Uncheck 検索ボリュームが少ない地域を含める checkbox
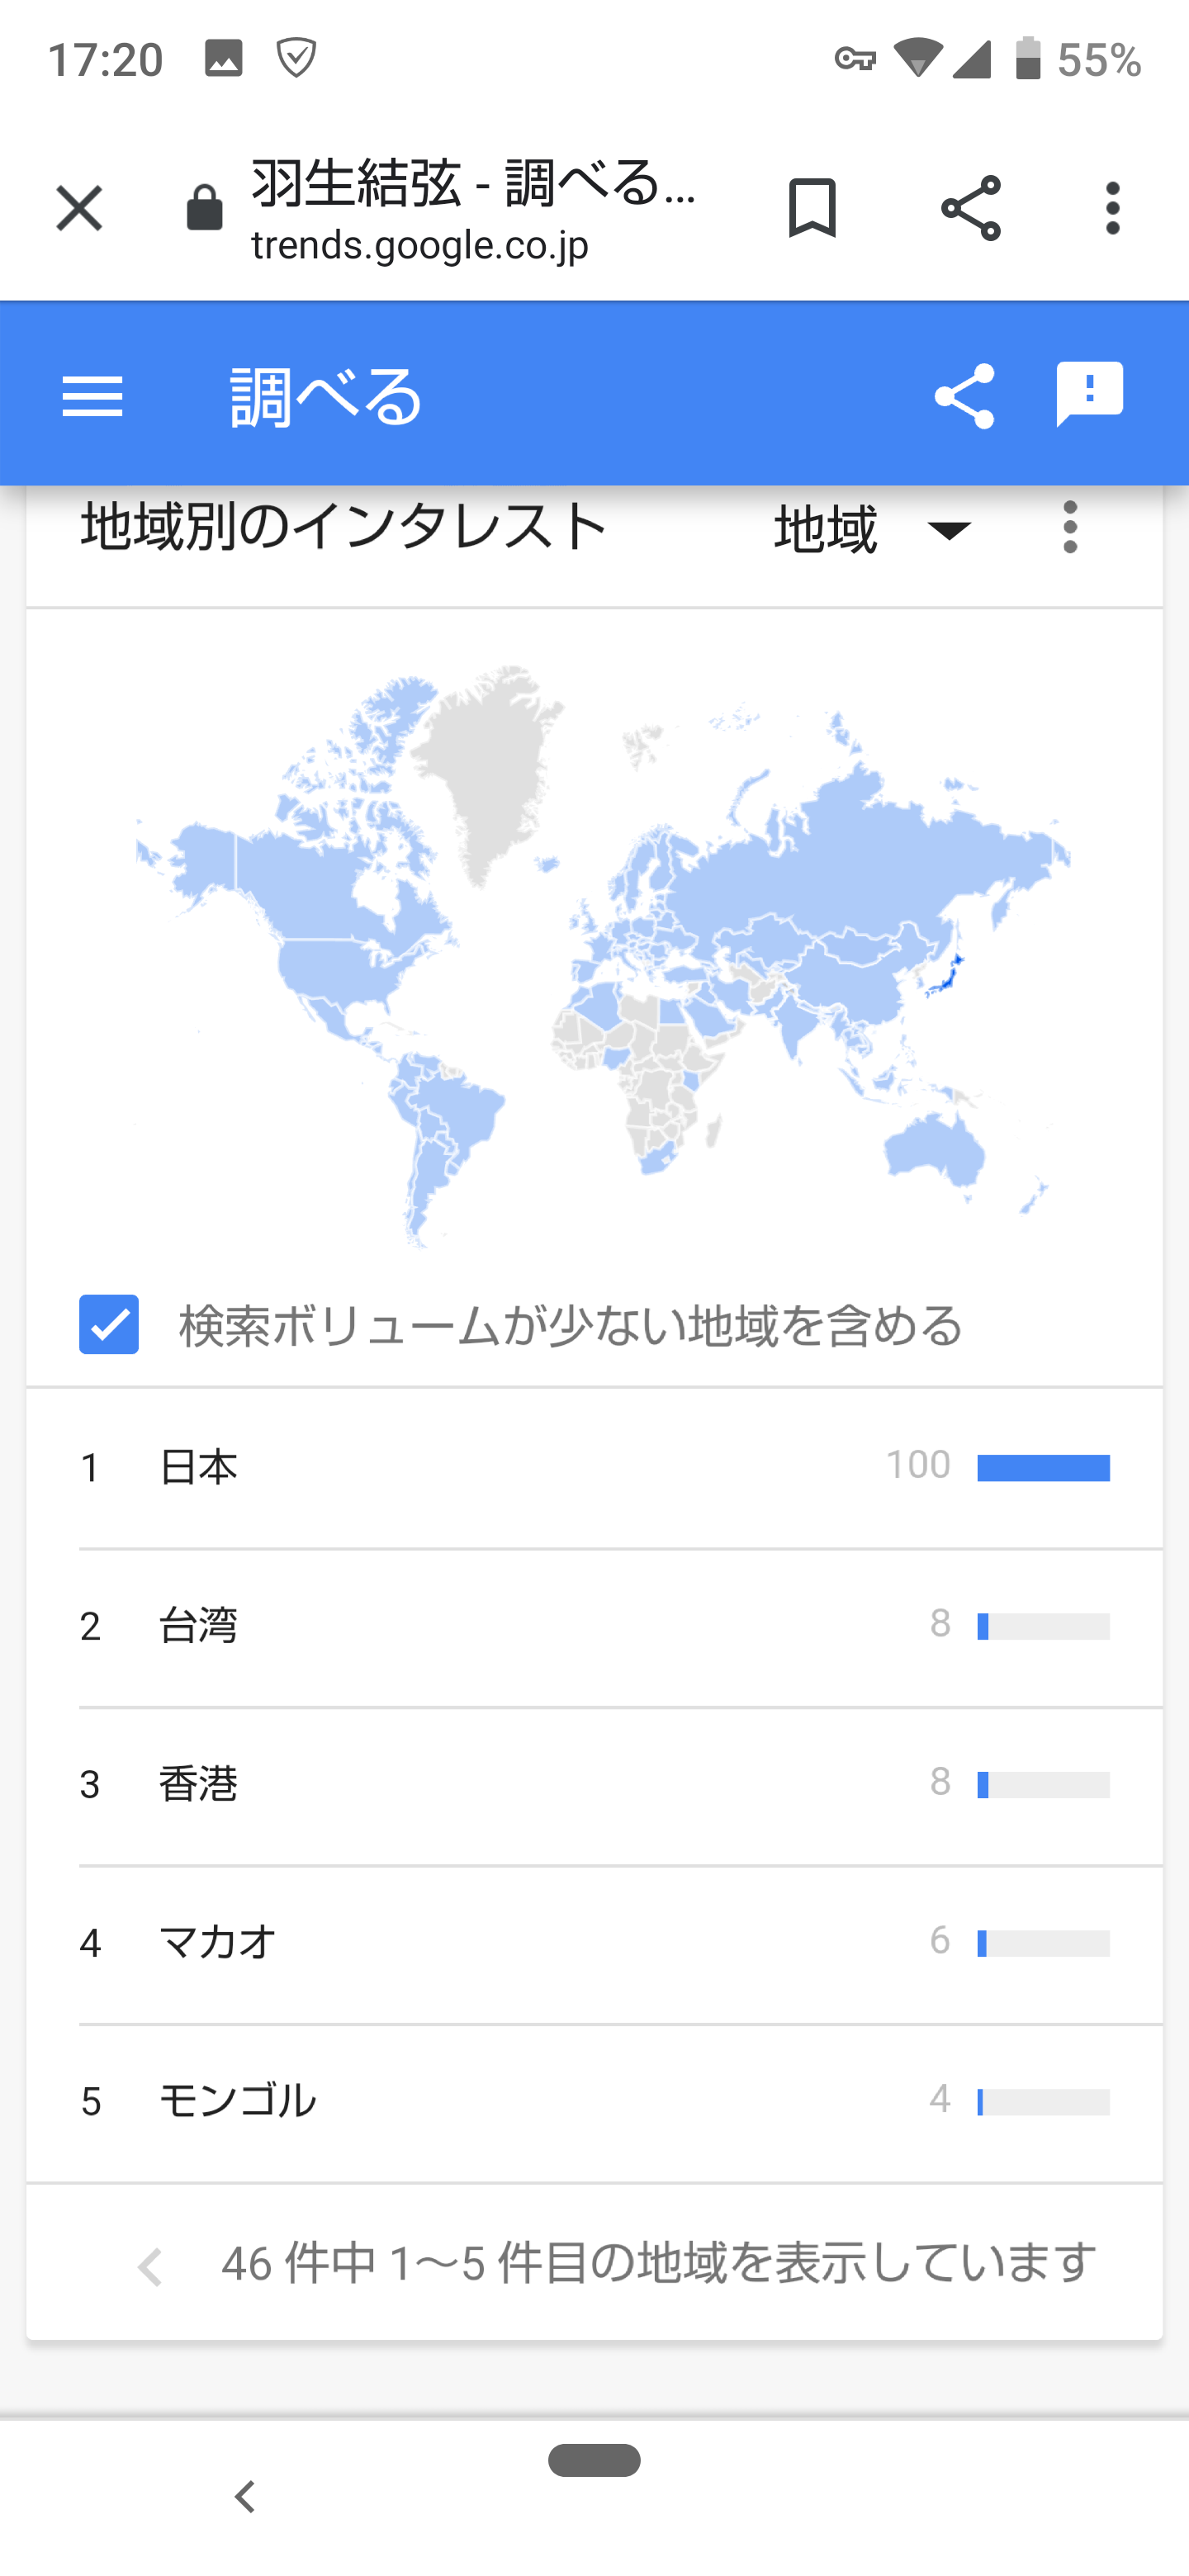 click(x=109, y=1324)
